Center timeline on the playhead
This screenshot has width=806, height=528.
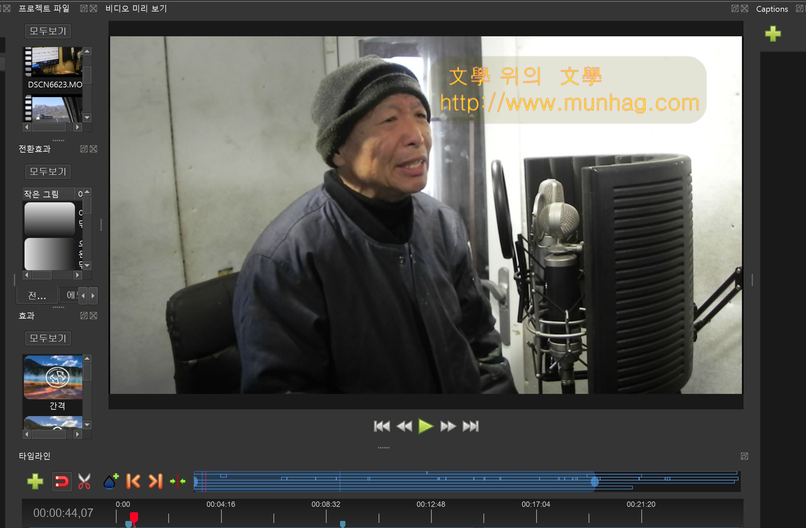click(178, 481)
